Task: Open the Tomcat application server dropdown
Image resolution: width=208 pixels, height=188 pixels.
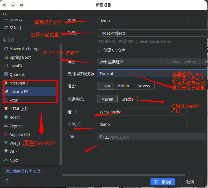Action: pos(152,74)
